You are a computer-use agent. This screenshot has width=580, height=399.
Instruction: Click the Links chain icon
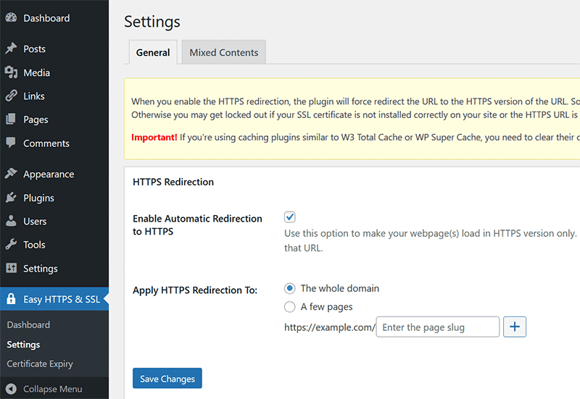coord(11,96)
